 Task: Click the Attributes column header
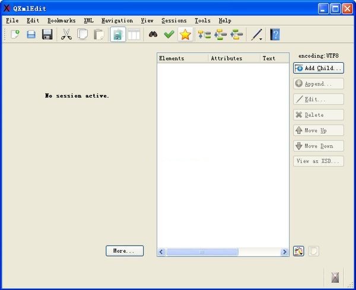[234, 58]
